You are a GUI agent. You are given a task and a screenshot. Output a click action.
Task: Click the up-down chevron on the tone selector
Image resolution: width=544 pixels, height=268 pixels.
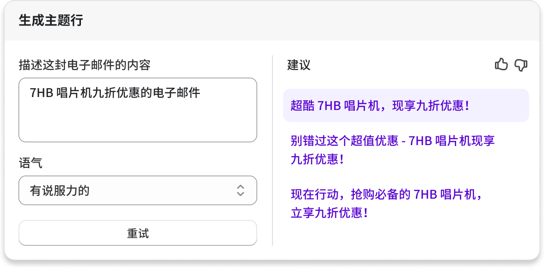[x=241, y=190]
